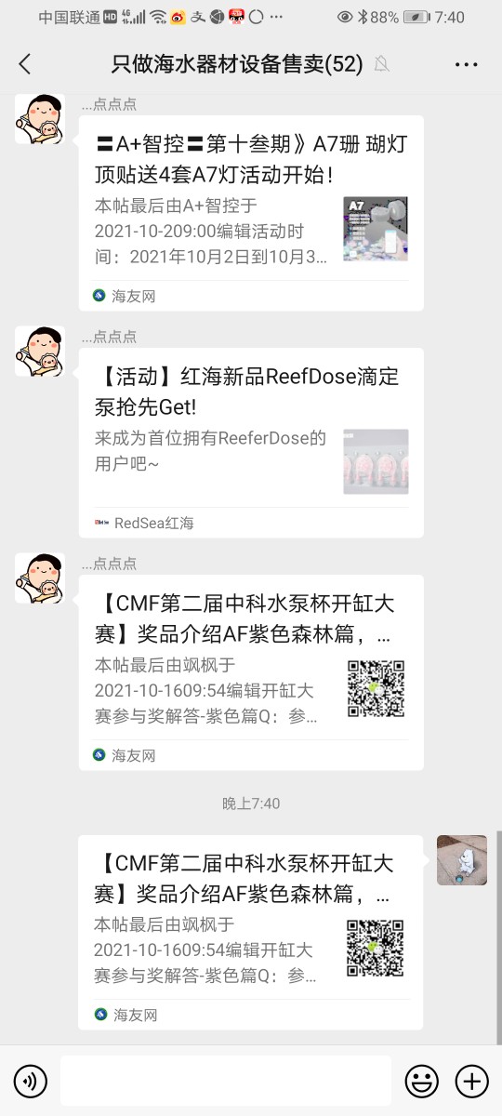Viewport: 502px width, 1116px height.
Task: View my own profile avatar on the right
Action: (x=462, y=860)
